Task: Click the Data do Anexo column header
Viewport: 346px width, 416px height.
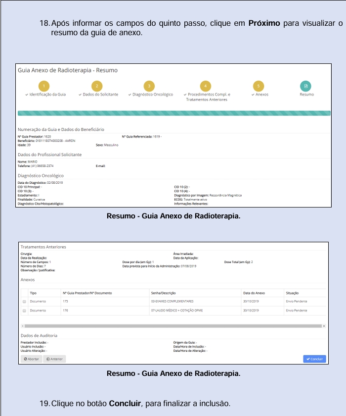Action: [254, 293]
